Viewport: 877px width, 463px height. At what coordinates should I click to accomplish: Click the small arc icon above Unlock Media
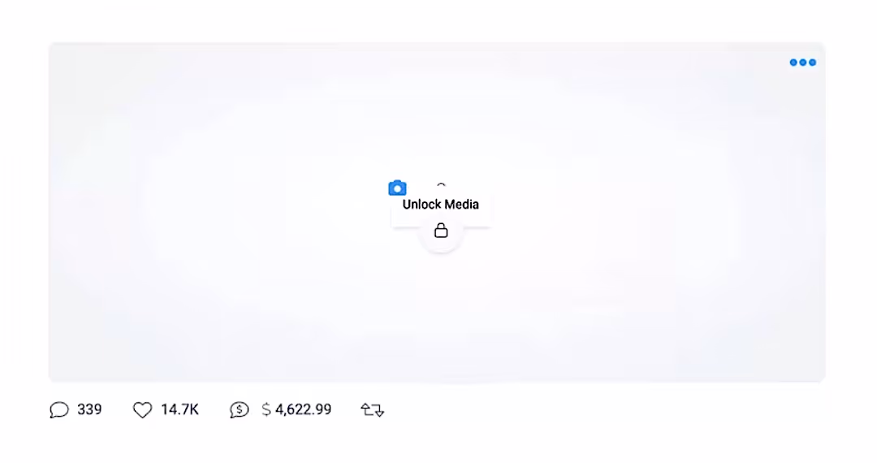(x=441, y=185)
